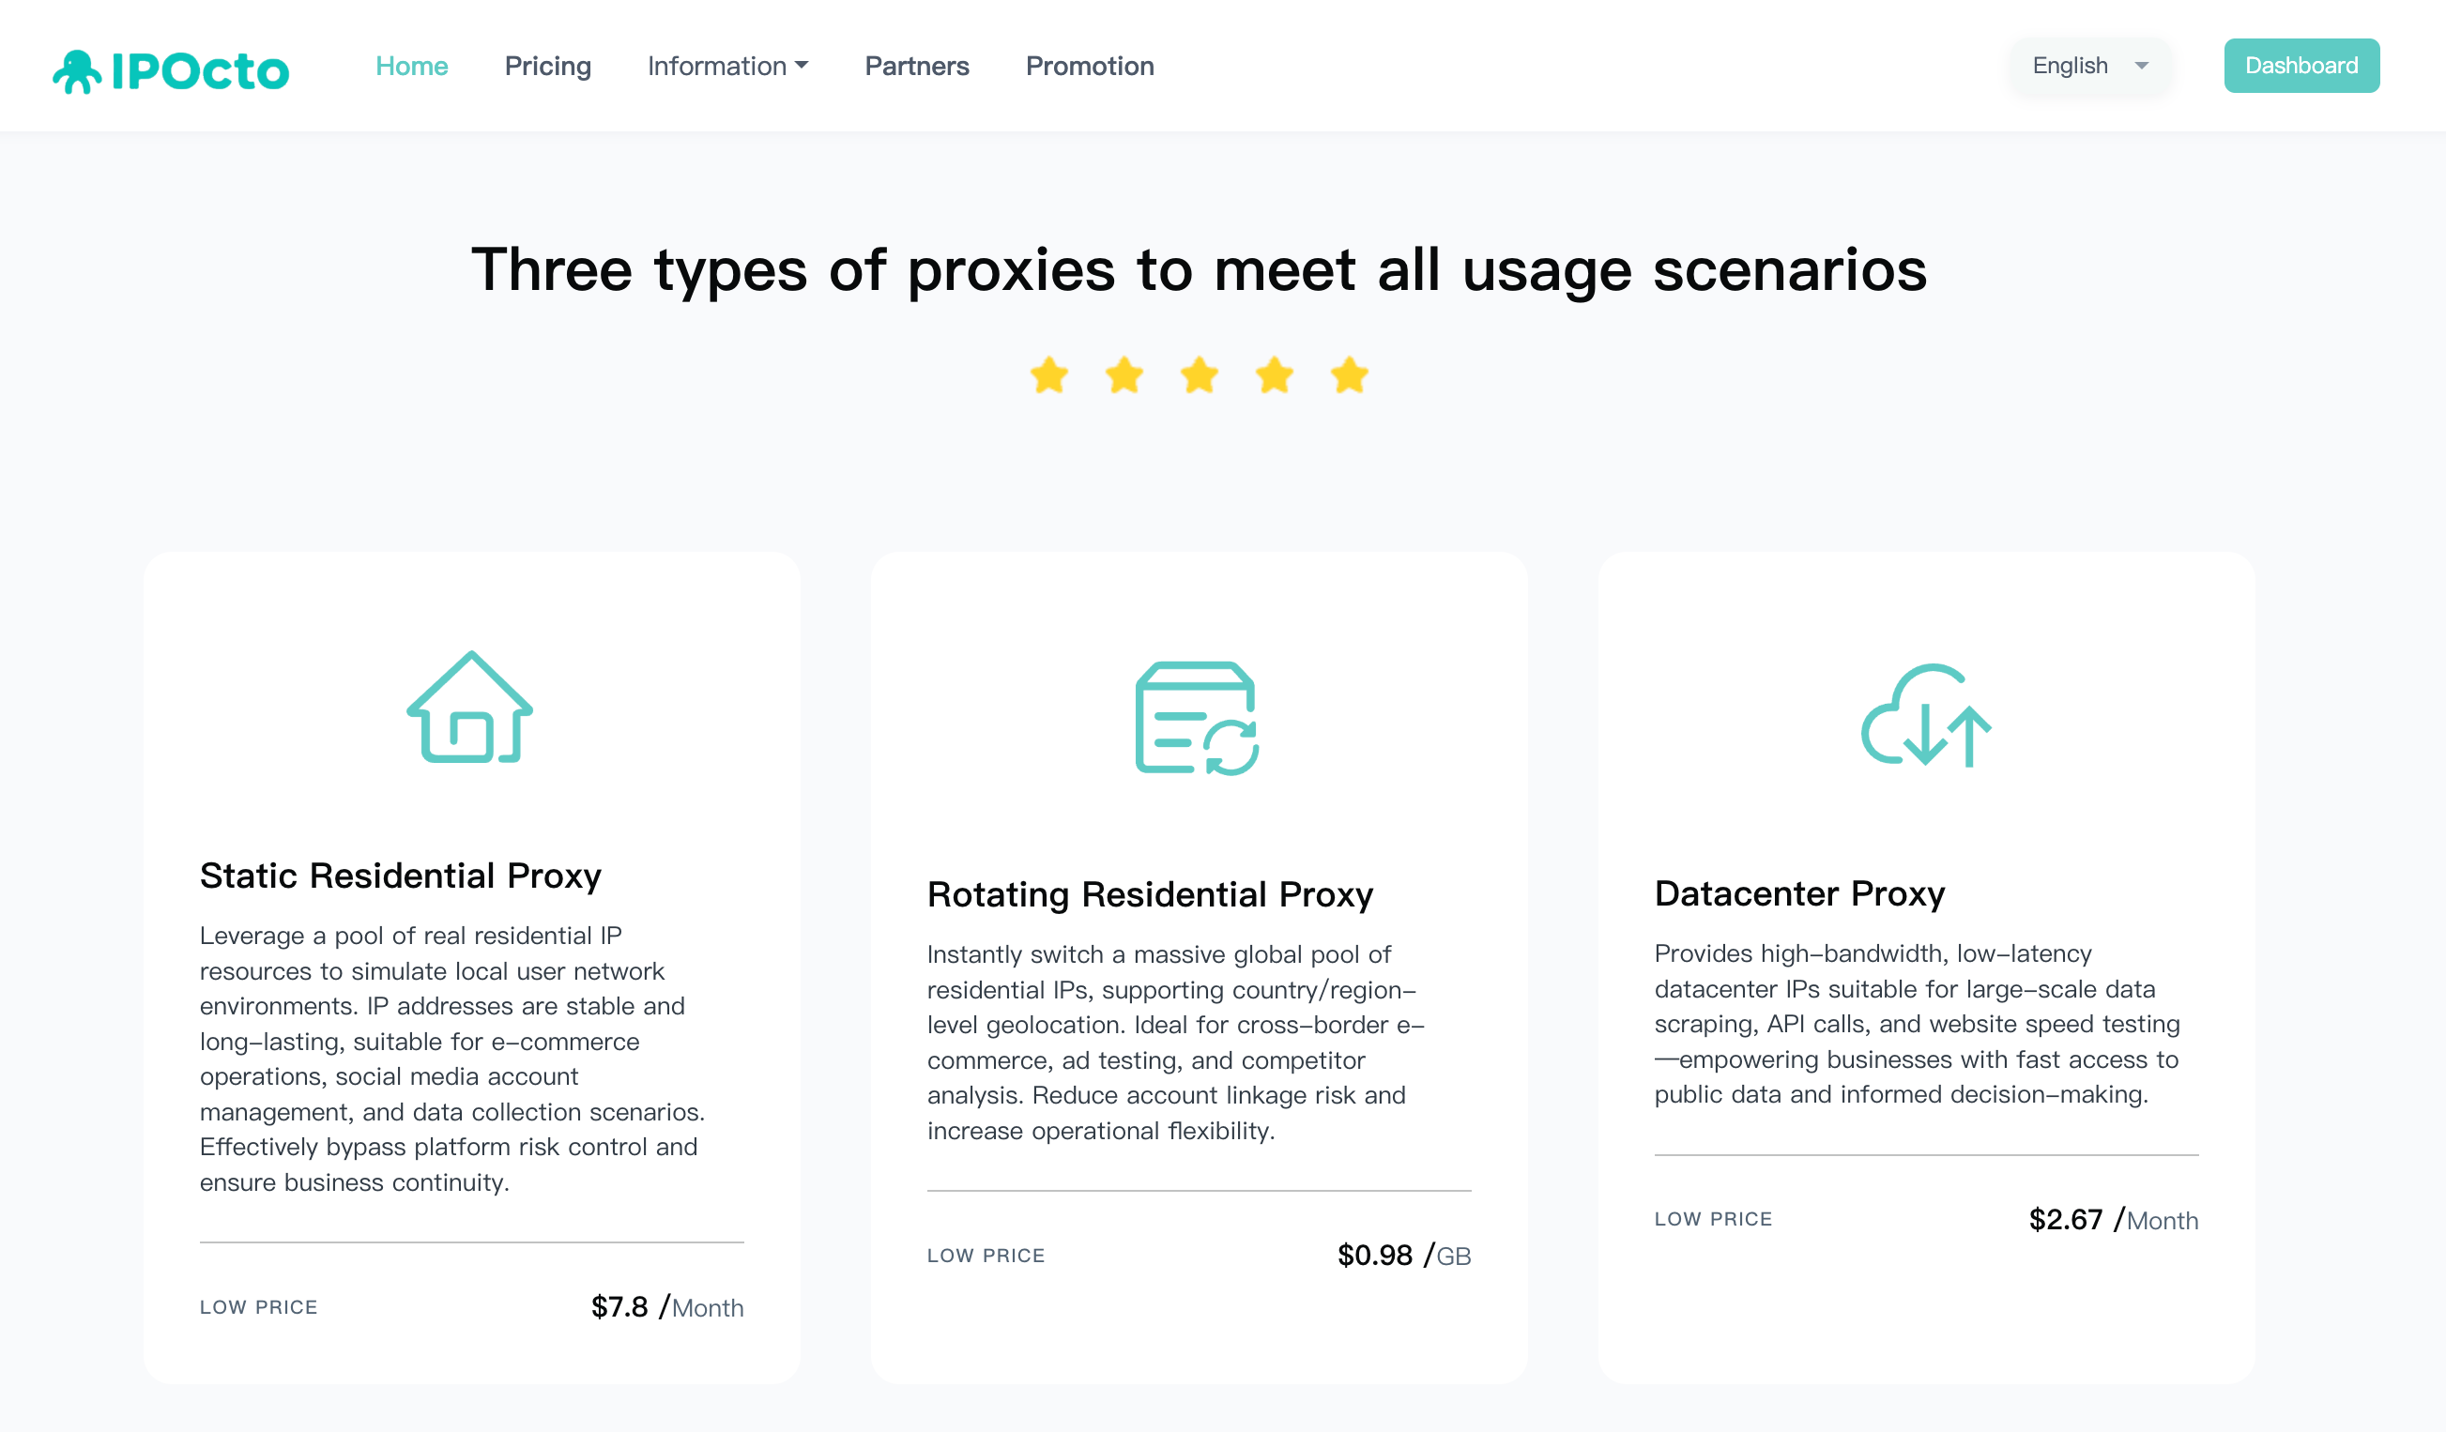Click the house icon for Static Residential Proxy
The height and width of the screenshot is (1432, 2446).
click(470, 708)
